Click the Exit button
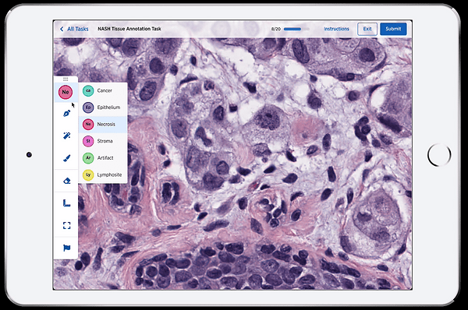 [367, 29]
